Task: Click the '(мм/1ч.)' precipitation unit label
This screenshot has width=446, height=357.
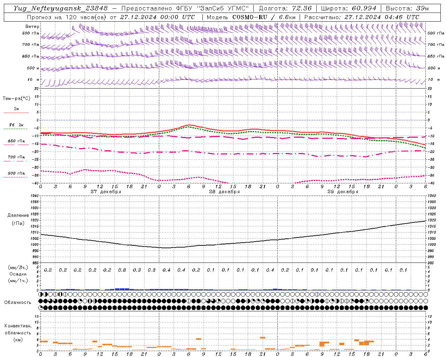Action: 18,281
